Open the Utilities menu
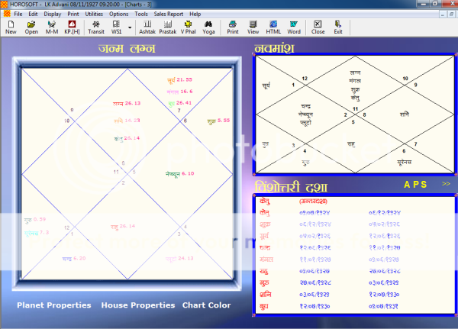This screenshot has height=329, width=458. (x=95, y=14)
